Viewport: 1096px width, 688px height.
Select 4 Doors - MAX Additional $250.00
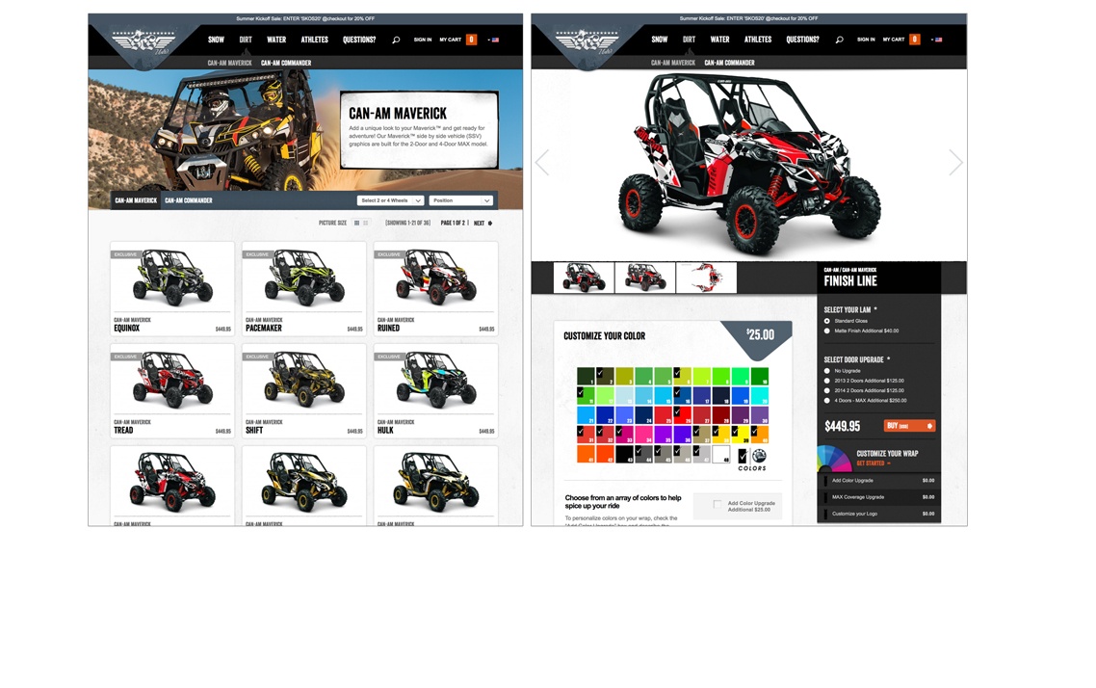pyautogui.click(x=827, y=401)
